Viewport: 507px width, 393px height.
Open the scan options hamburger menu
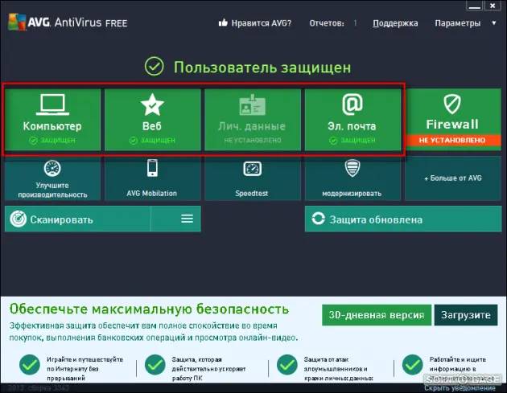[x=187, y=219]
